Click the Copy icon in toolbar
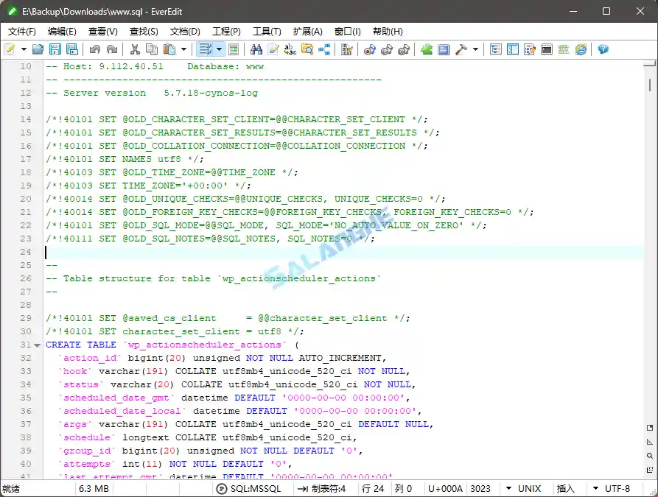 point(152,49)
